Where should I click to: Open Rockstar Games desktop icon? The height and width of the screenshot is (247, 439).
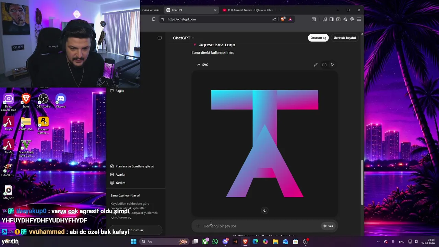click(43, 125)
